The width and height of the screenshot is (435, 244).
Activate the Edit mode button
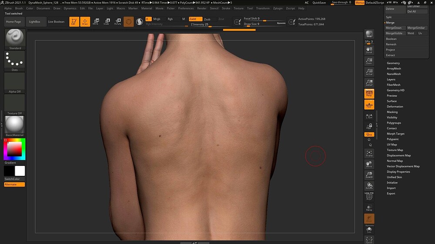point(74,22)
